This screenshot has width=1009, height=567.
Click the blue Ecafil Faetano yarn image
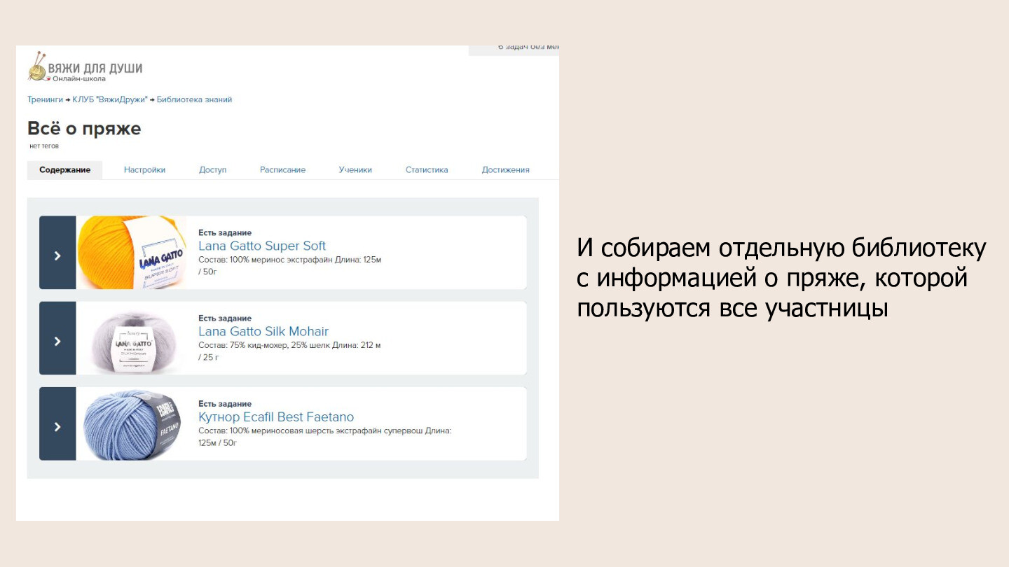[131, 423]
